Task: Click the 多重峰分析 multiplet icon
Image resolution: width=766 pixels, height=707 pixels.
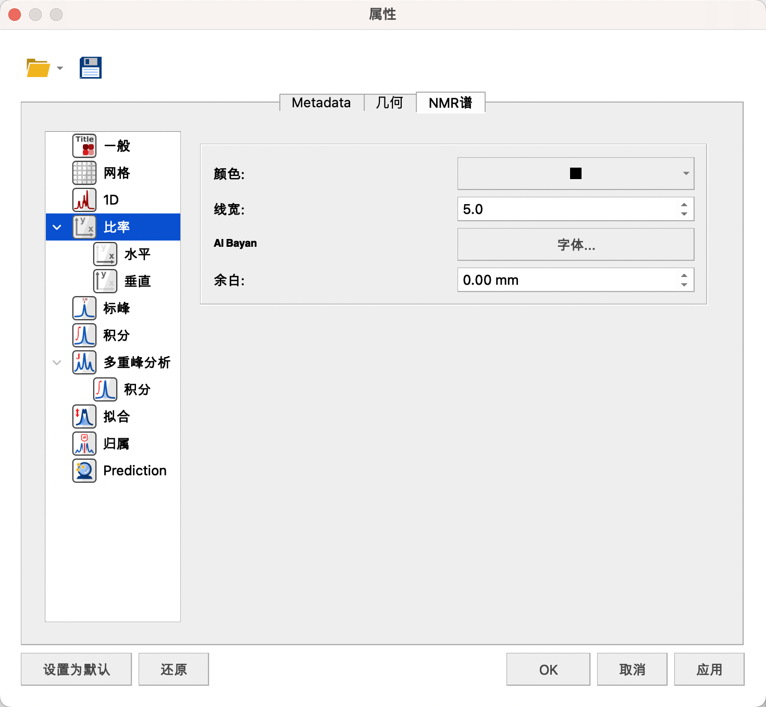Action: (84, 362)
